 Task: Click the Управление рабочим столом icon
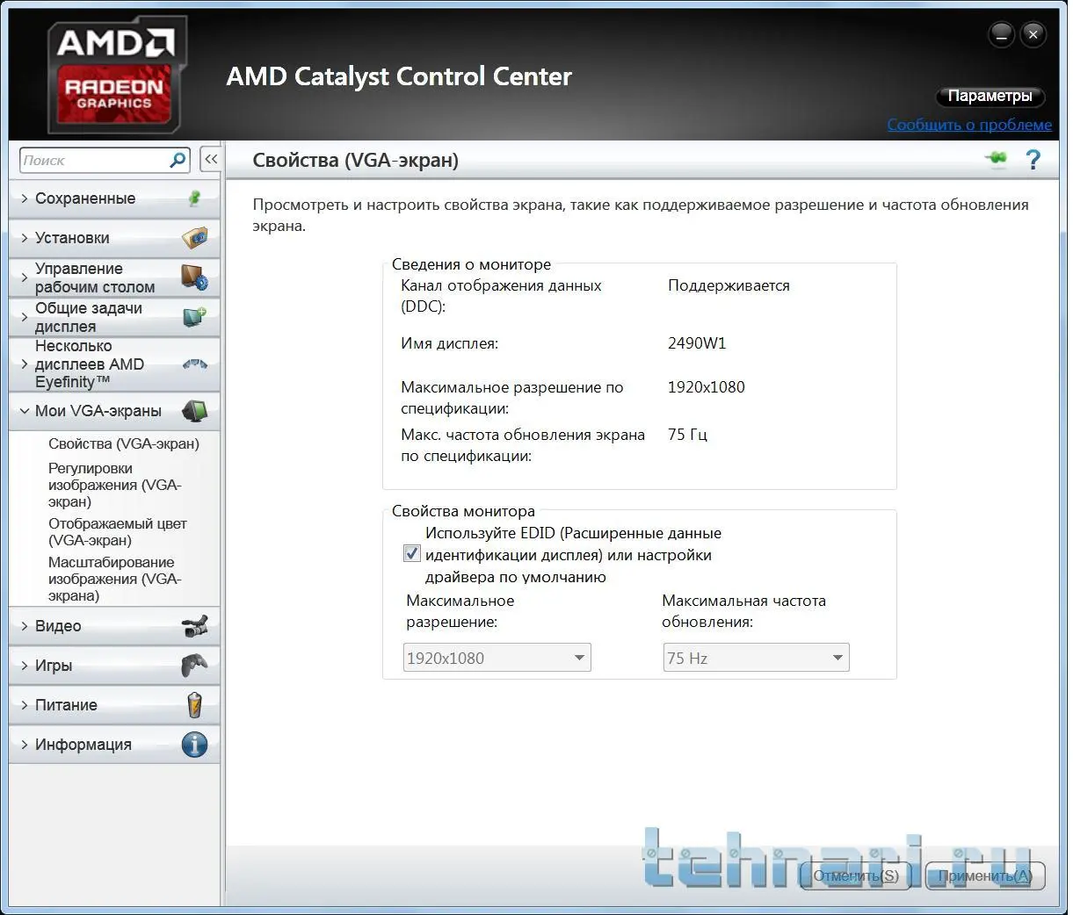point(195,277)
